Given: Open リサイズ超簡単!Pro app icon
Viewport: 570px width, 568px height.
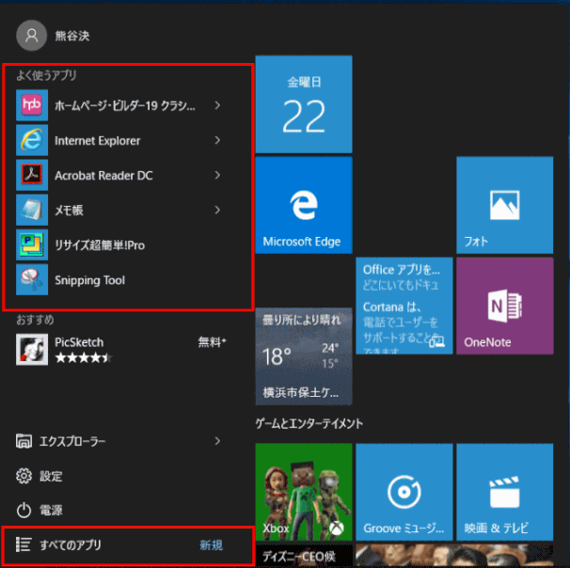Looking at the screenshot, I should (32, 245).
